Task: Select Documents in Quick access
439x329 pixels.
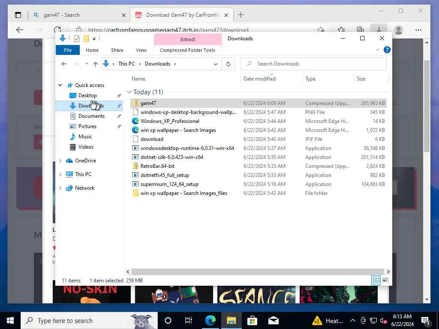Action: [x=91, y=116]
